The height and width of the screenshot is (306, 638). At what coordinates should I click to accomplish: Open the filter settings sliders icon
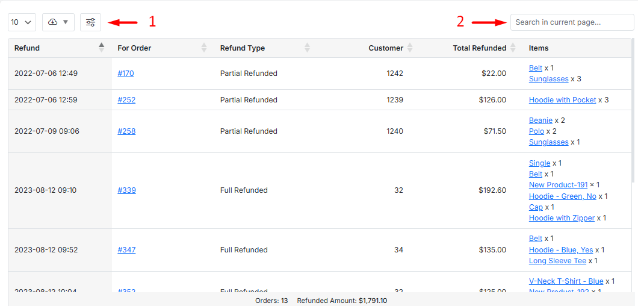tap(90, 22)
